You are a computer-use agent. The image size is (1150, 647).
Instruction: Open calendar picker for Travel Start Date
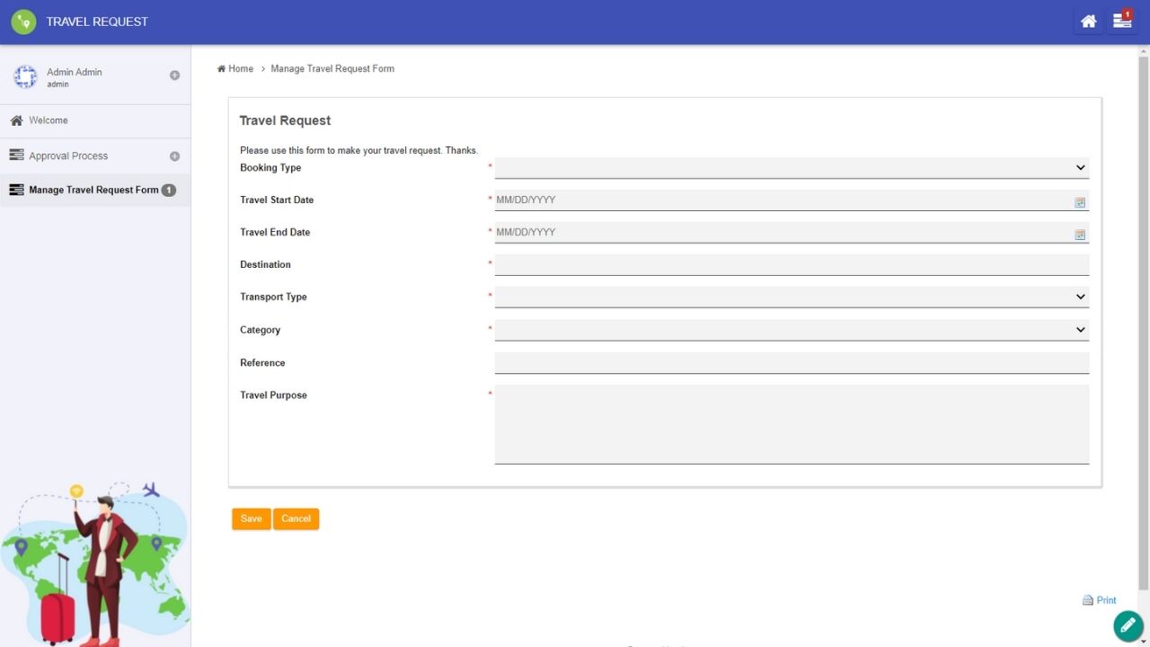point(1080,202)
